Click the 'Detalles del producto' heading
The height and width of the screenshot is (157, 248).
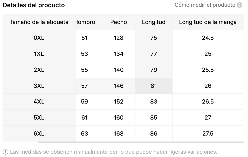click(x=34, y=5)
